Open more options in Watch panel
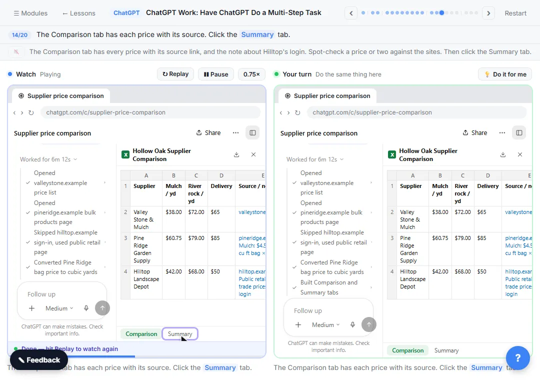The height and width of the screenshot is (380, 540). (235, 132)
